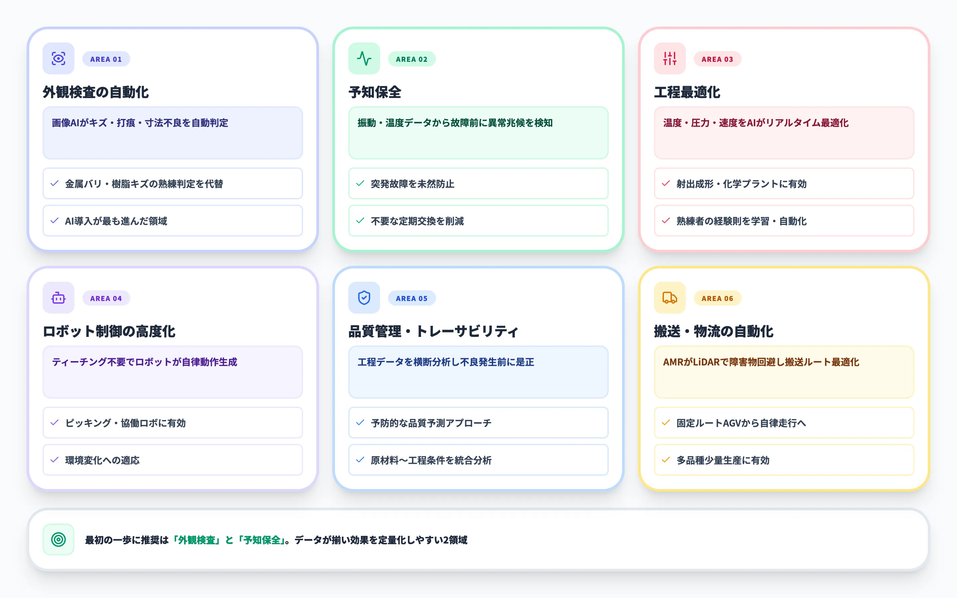
Task: Select the shield icon in the 品質管理 card
Action: point(364,298)
